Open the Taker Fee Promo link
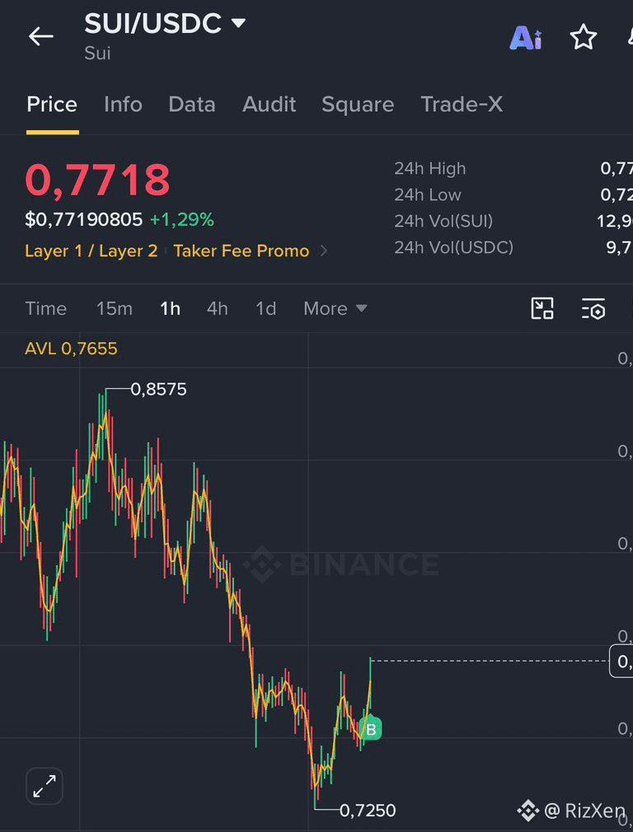The image size is (633, 832). [x=241, y=251]
